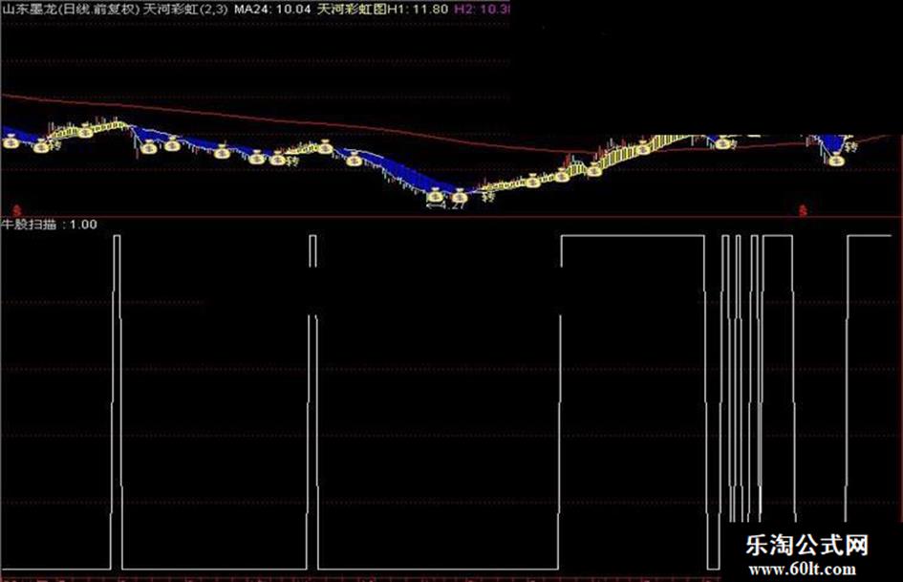Click the red $ marker at bottom left
Image resolution: width=903 pixels, height=582 pixels.
16,211
